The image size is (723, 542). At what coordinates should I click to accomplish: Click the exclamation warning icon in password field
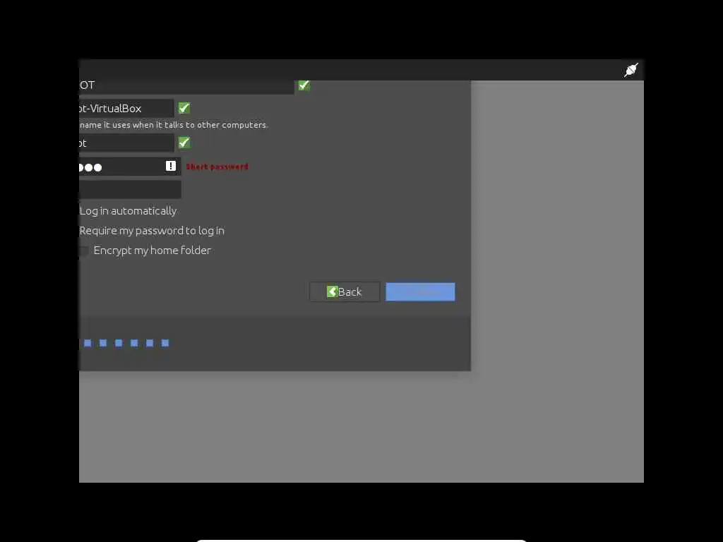click(171, 166)
